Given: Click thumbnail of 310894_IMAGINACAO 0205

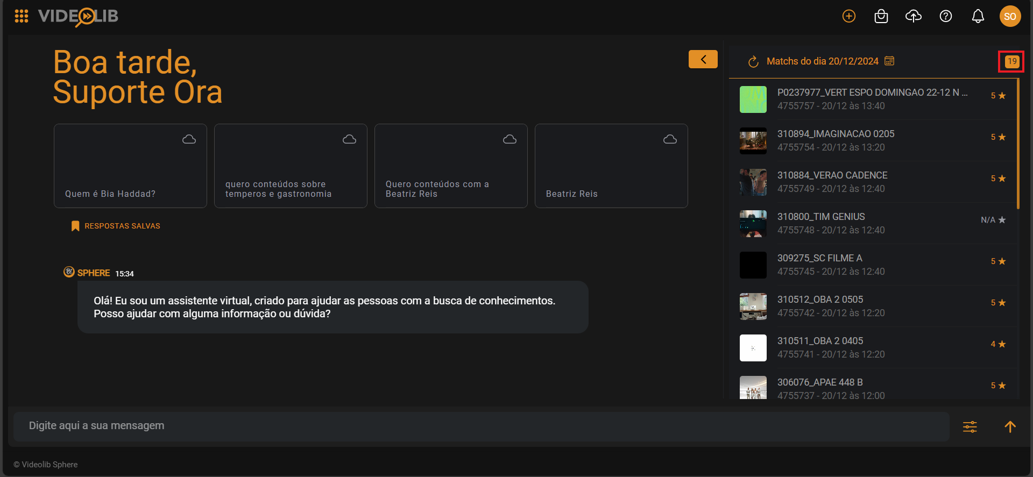Looking at the screenshot, I should click(x=753, y=141).
